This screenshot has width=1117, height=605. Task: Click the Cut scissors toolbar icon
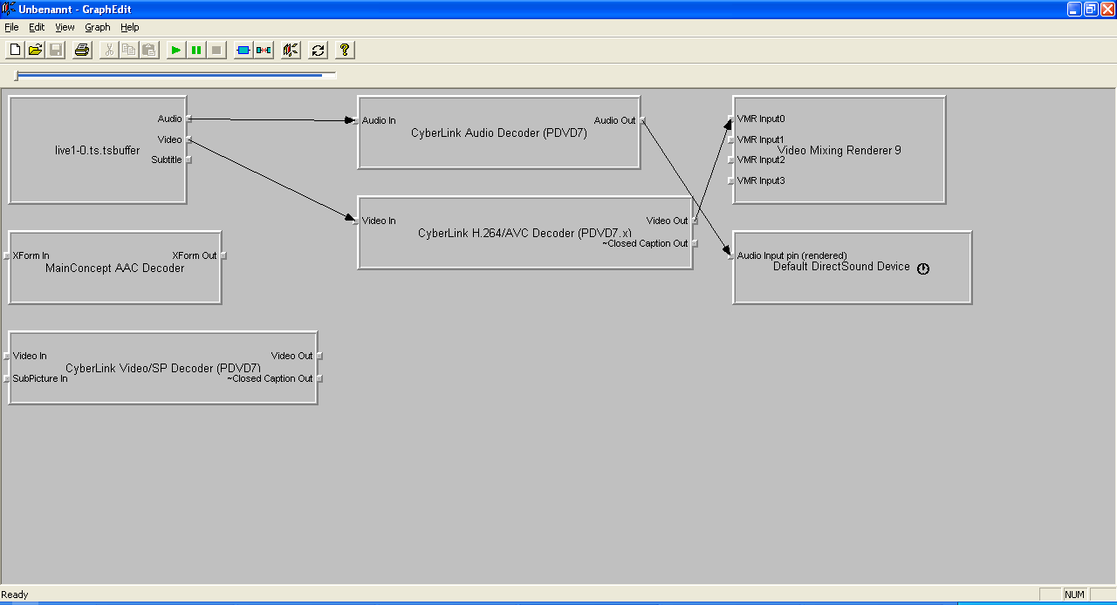click(109, 50)
